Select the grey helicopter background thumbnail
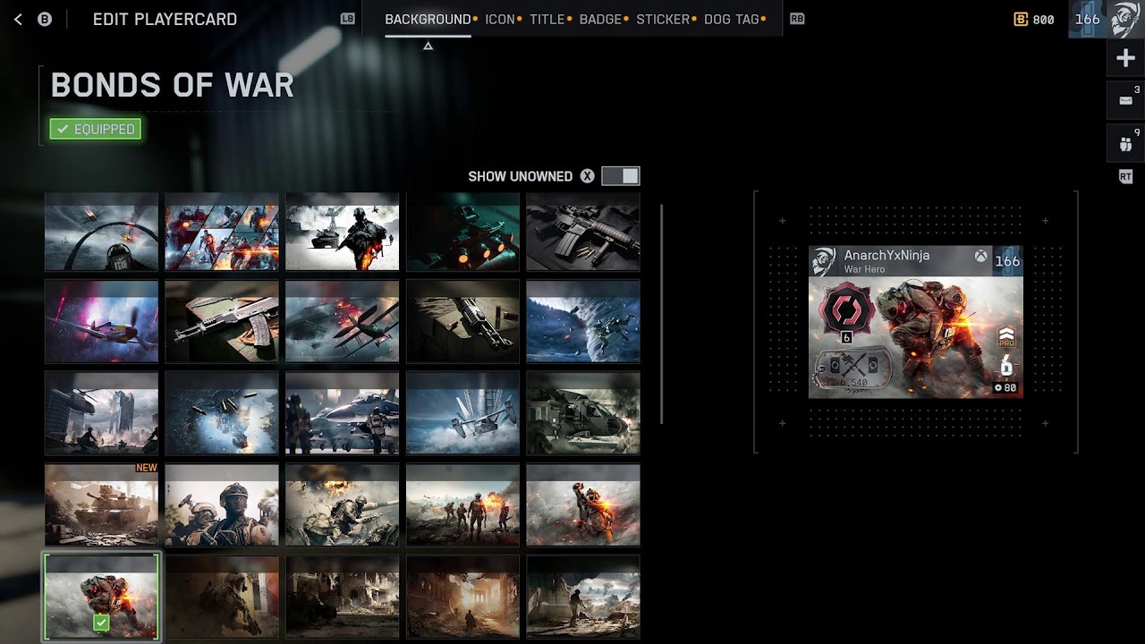This screenshot has width=1145, height=644. [x=583, y=413]
